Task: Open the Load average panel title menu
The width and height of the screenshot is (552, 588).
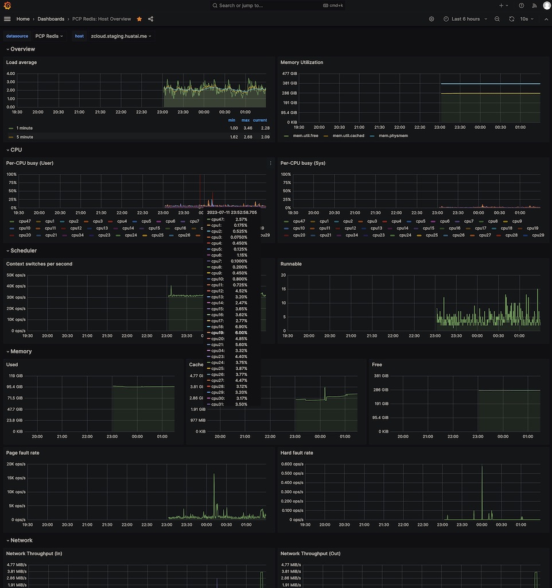Action: (x=21, y=63)
